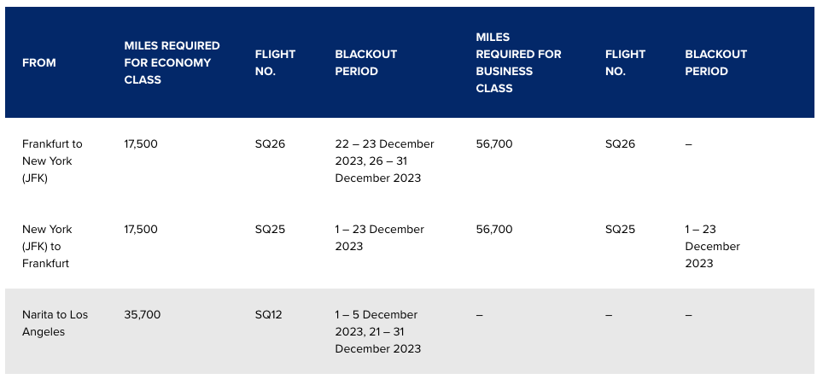Click the economy SQ26 flight number
The height and width of the screenshot is (391, 823).
270,143
